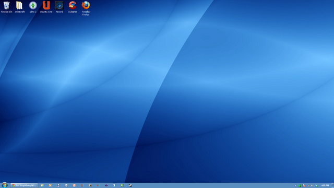The image size is (334, 188).
Task: Click the taskbar clock showing time
Action: pos(325,185)
